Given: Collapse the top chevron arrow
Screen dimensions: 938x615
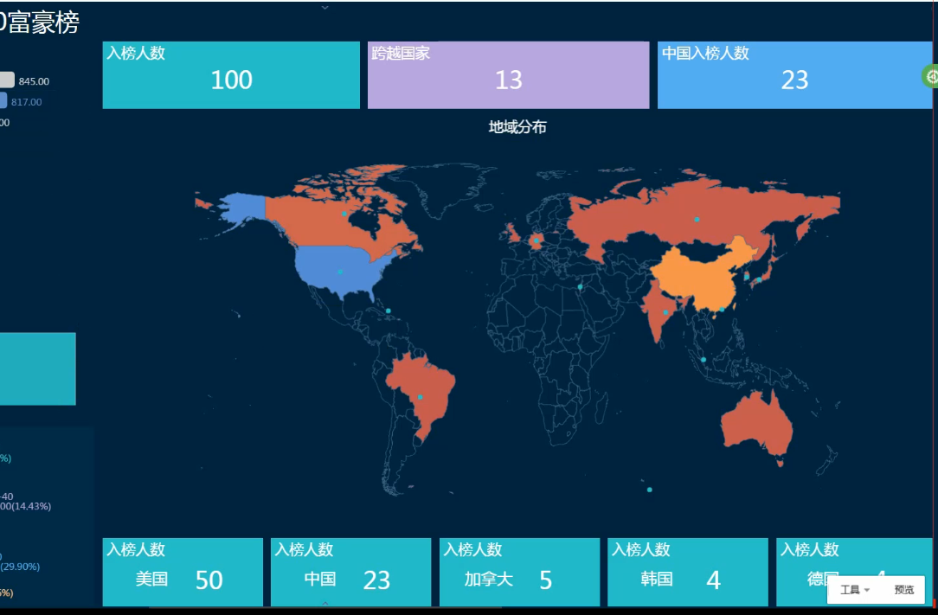Looking at the screenshot, I should 324,8.
